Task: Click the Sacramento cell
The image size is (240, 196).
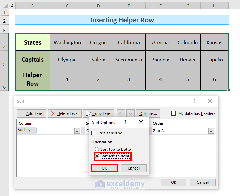Action: tap(129, 60)
